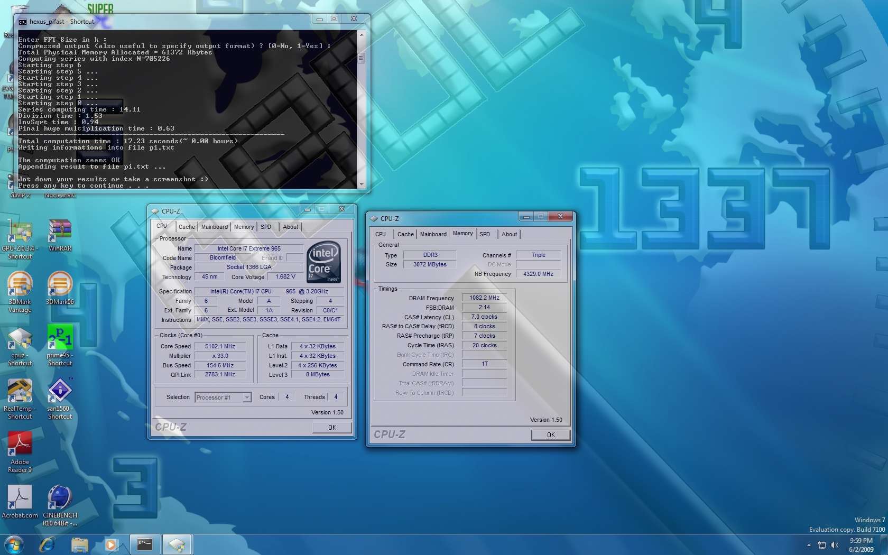Viewport: 888px width, 555px height.
Task: Select the CPU tab in right CPU-Z window
Action: (x=381, y=234)
